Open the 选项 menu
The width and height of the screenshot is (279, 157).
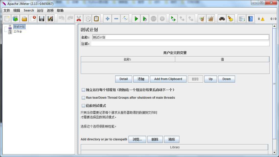[x=50, y=10]
